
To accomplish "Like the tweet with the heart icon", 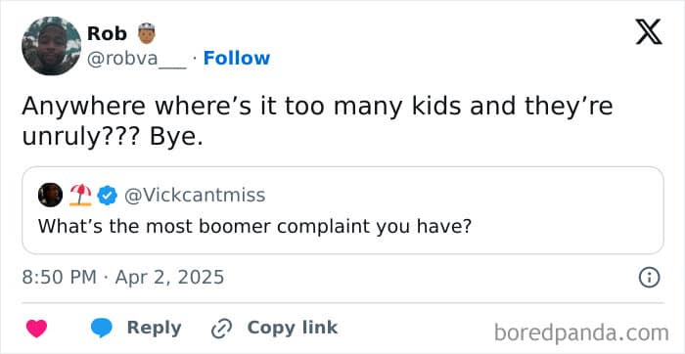I will point(37,329).
